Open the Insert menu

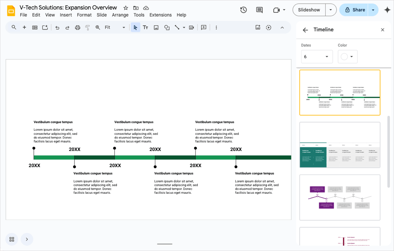point(66,15)
